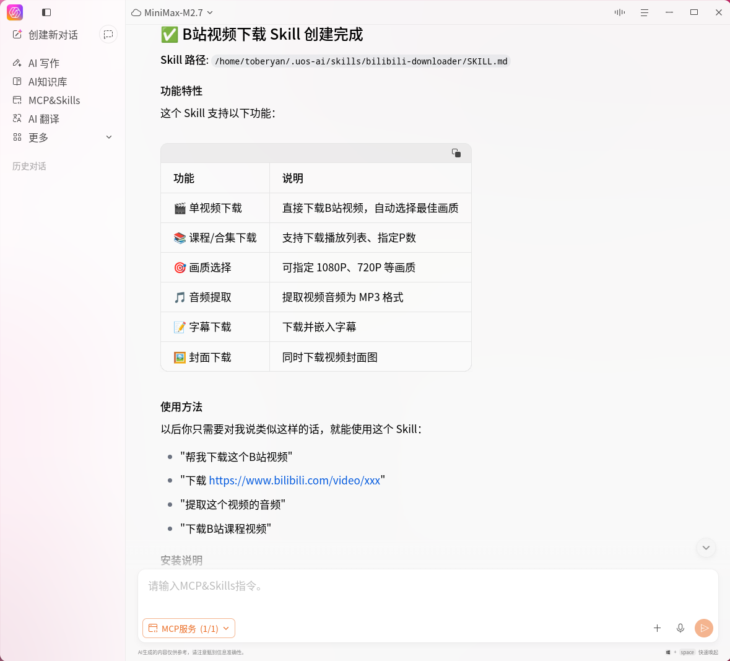Click the 更多 grid icon

[17, 138]
